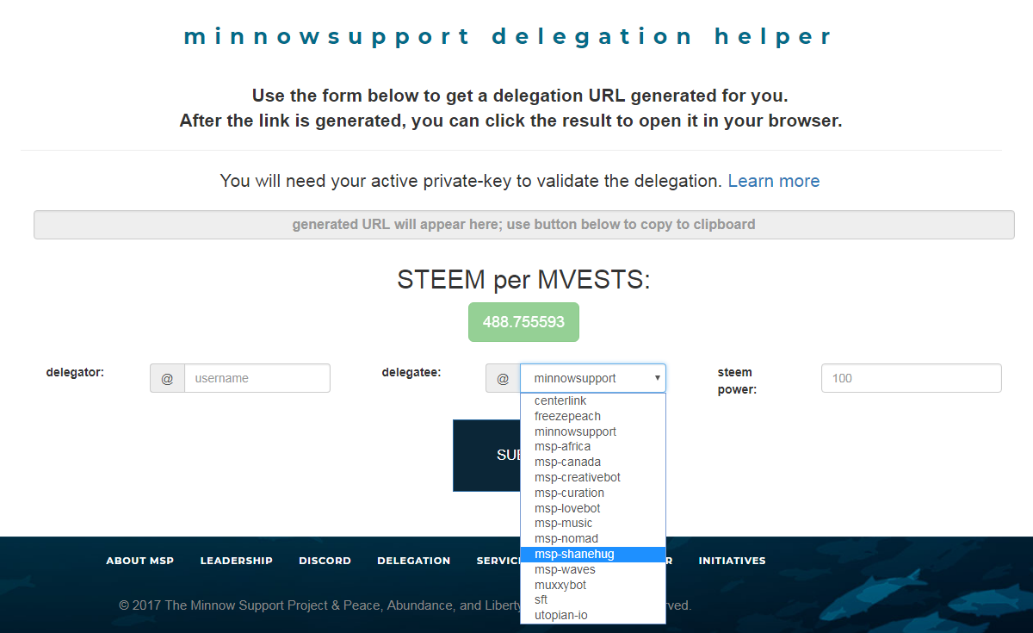
Task: Click the steem power amount field
Action: tap(912, 378)
